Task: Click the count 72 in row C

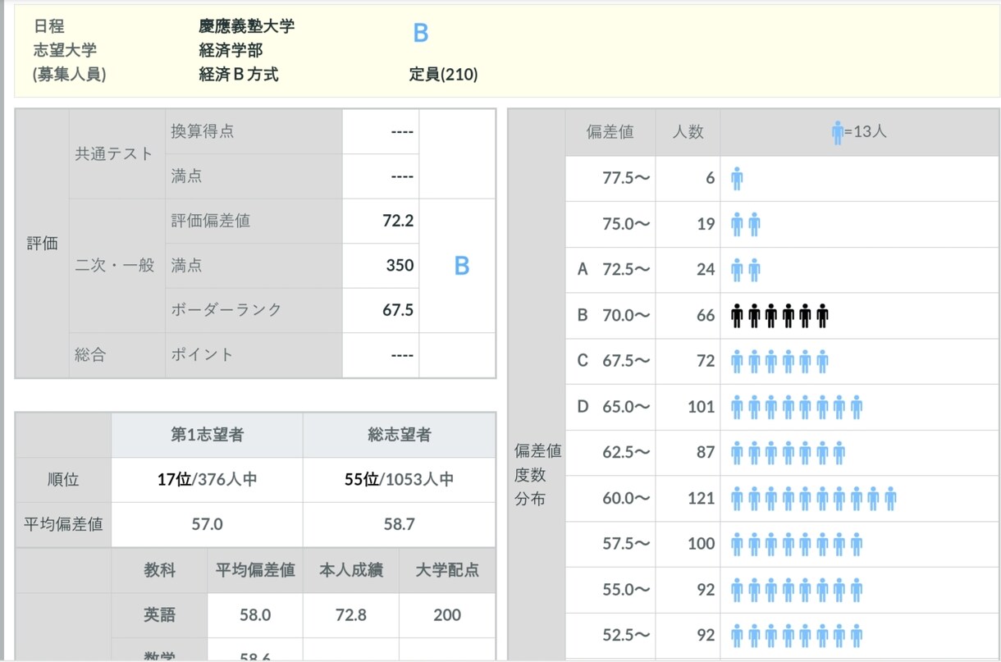Action: click(x=706, y=361)
